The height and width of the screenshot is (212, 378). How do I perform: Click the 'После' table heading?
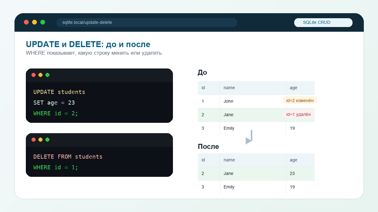click(x=208, y=147)
